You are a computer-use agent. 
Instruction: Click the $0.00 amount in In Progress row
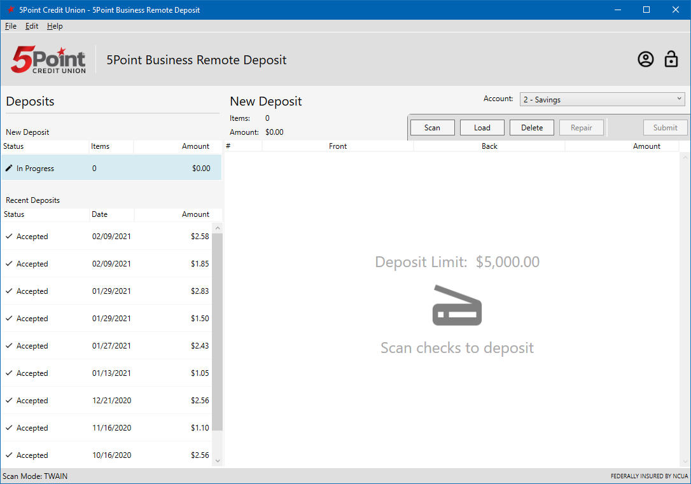[x=201, y=169]
